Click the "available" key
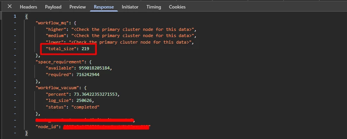347x139 pixels. (x=60, y=68)
